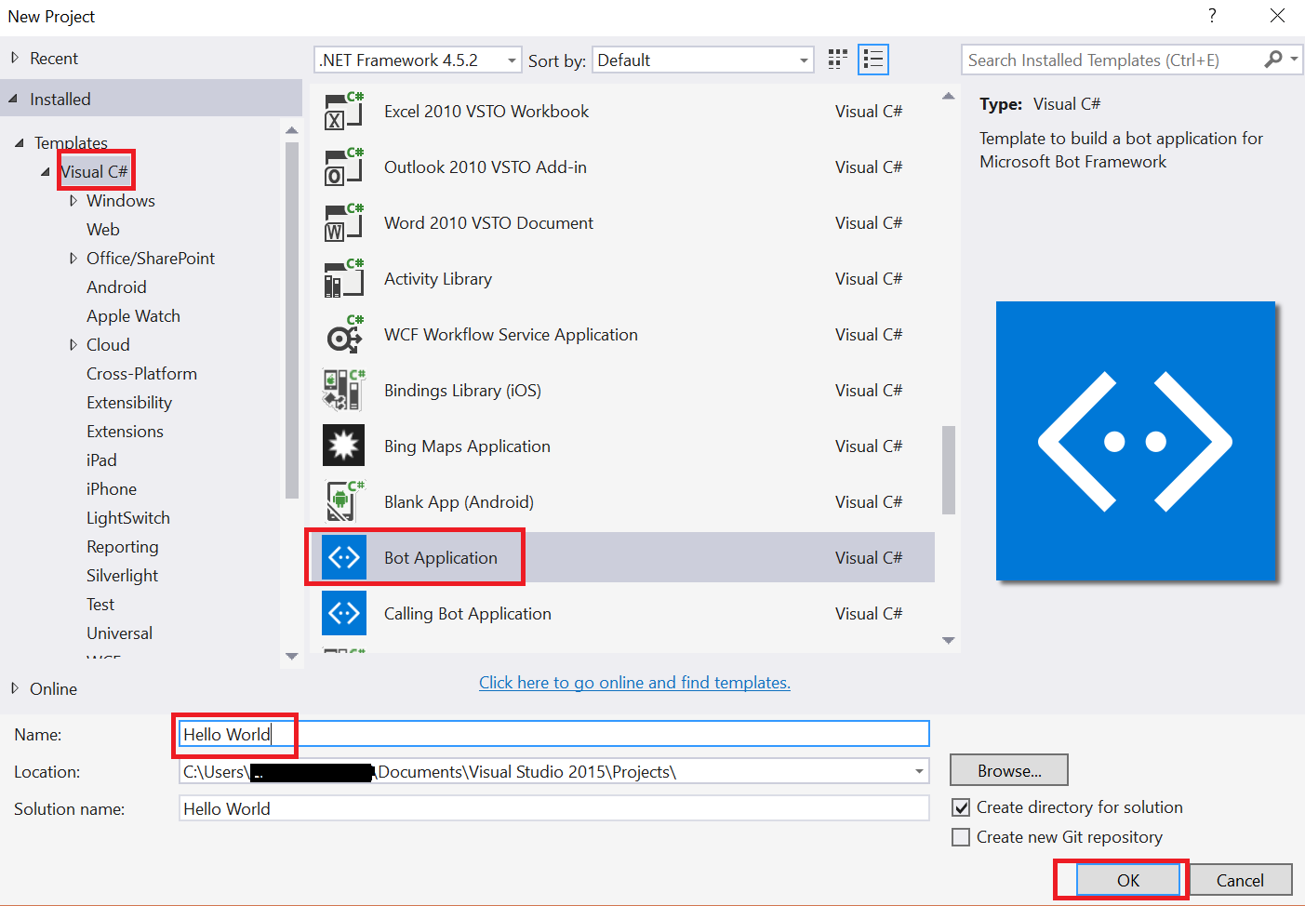
Task: Click the Blank App (Android) icon
Action: click(343, 501)
